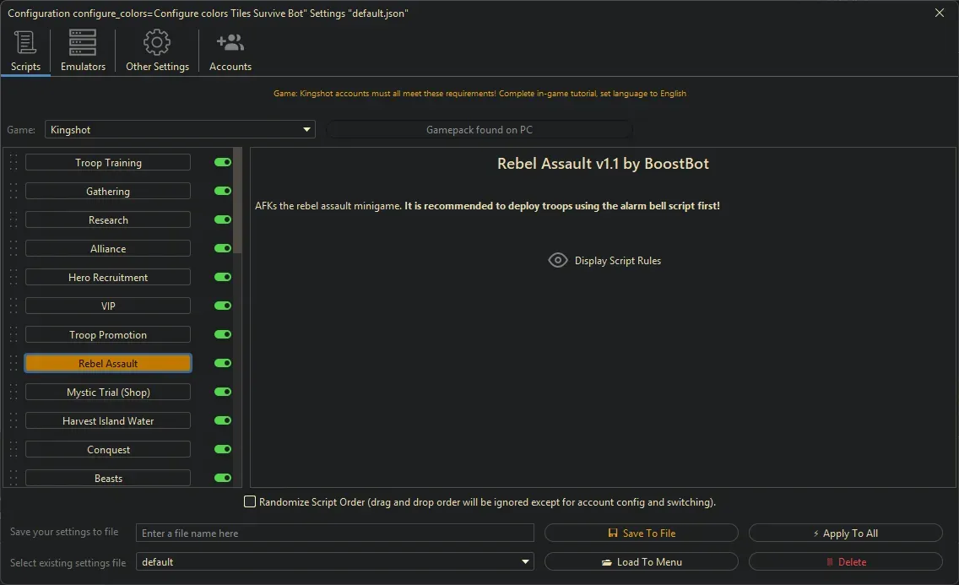Click the red Delete button
Screen dimensions: 959x585
click(845, 562)
